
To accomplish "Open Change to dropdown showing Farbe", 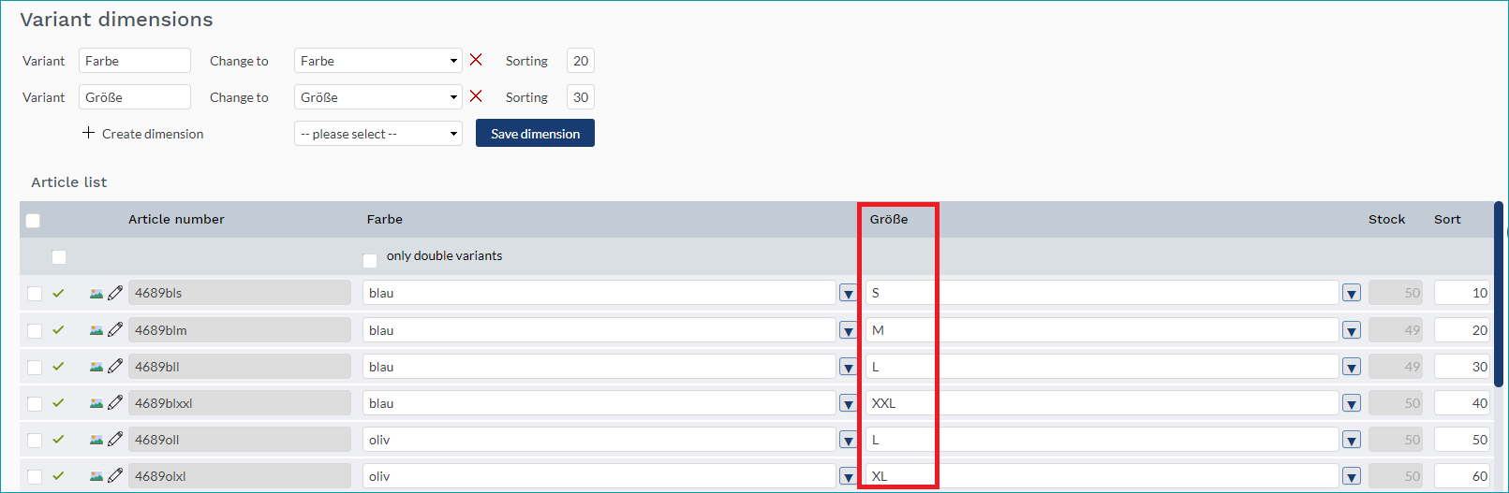I will tap(378, 61).
